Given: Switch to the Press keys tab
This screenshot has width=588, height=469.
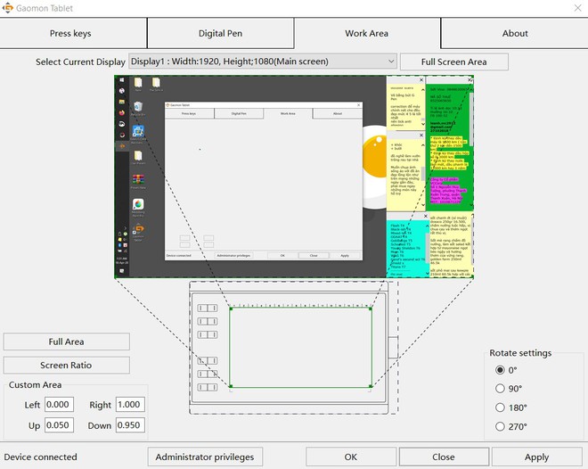Looking at the screenshot, I should (x=73, y=33).
